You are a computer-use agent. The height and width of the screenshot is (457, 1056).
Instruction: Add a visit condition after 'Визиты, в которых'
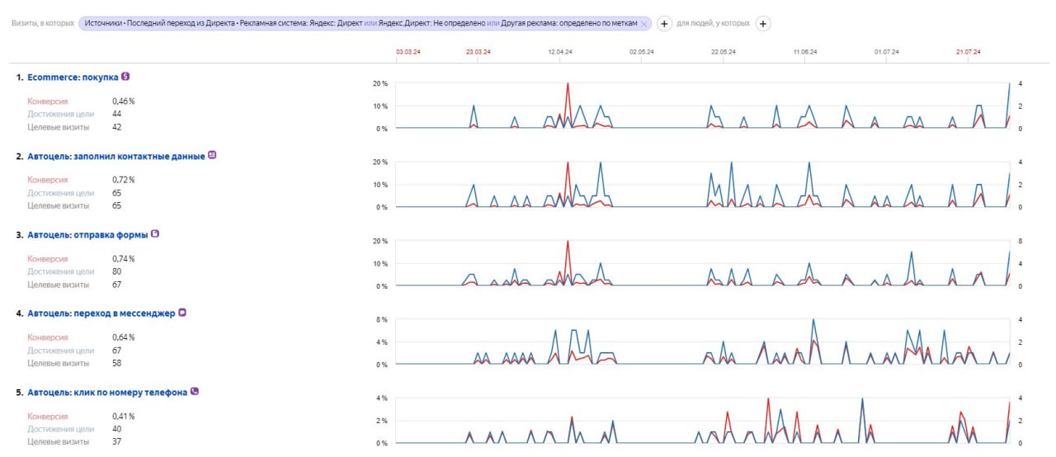[x=664, y=24]
